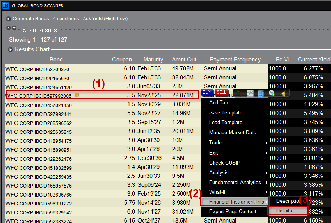Click the blue BUY button
This screenshot has width=331, height=223.
click(x=207, y=92)
